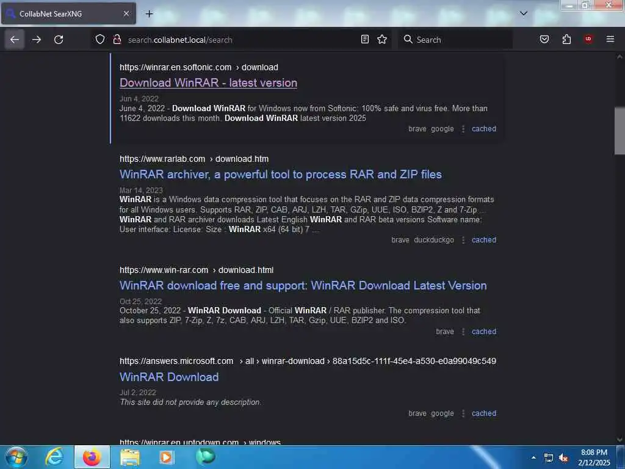Click the https://winrar.en.softonic.com URL text

[x=175, y=67]
